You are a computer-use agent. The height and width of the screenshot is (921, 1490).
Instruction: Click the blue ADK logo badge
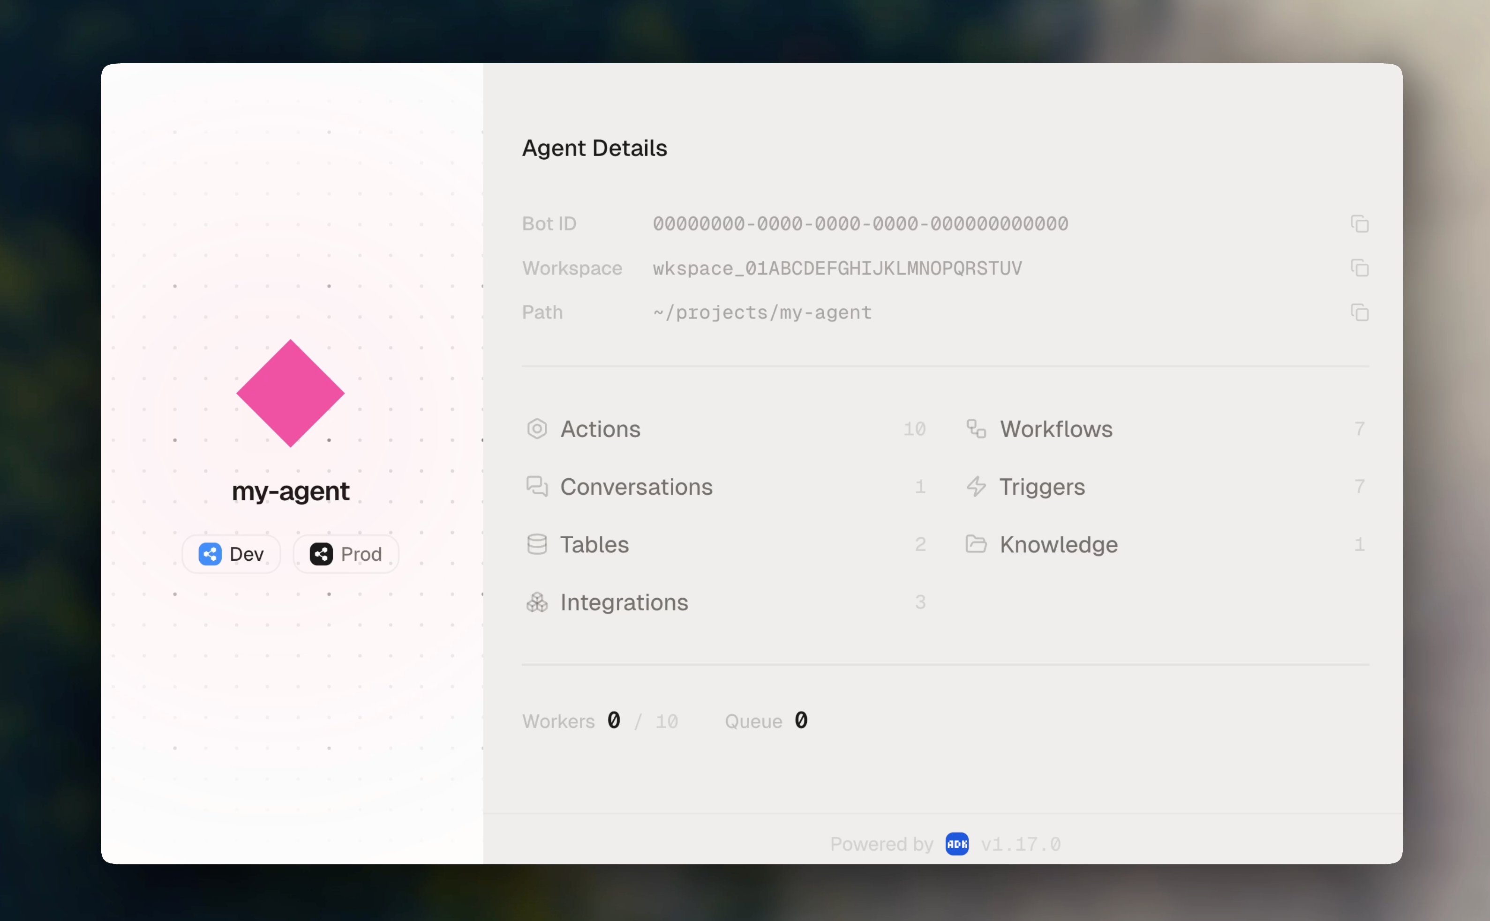pos(956,844)
